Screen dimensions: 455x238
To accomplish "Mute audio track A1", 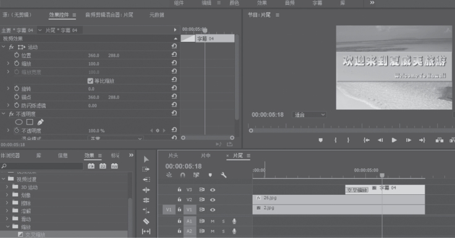I will click(x=213, y=221).
